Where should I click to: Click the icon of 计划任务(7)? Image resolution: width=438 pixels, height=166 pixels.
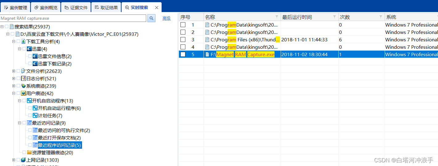coord(35,115)
